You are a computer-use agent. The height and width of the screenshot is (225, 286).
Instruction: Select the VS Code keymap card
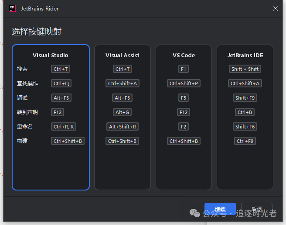click(184, 118)
